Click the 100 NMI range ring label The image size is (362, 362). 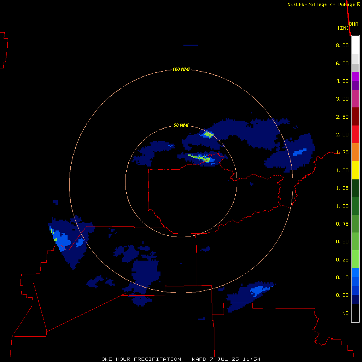click(x=181, y=69)
